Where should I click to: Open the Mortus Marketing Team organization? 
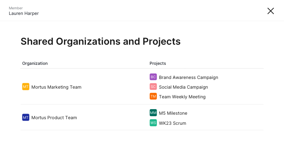(x=56, y=87)
